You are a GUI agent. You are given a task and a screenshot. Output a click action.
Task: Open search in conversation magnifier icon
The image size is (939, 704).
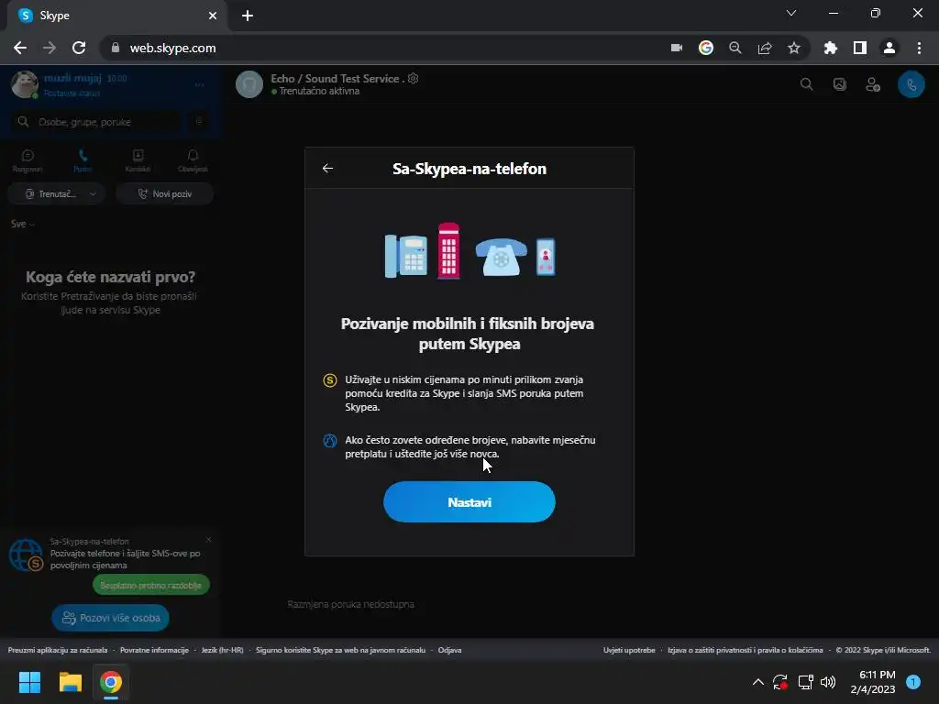click(807, 84)
